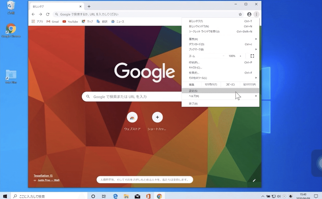Expand the ブックマーク(B) submenu

[220, 49]
